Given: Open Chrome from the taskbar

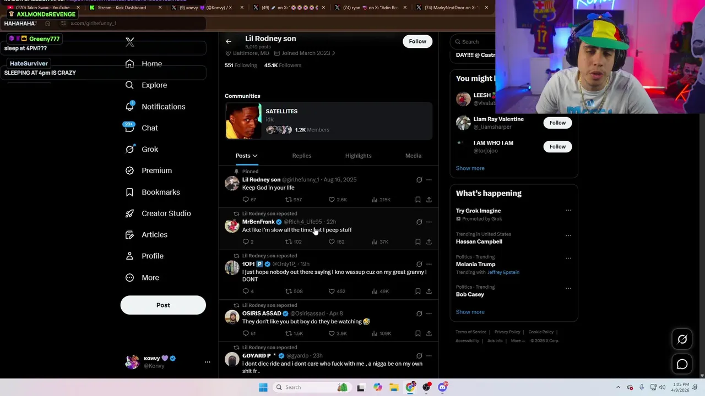Looking at the screenshot, I should click(x=410, y=388).
